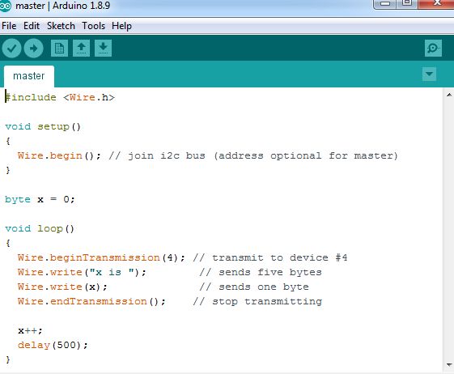Minimize the Arduino window
This screenshot has height=374, width=454.
pyautogui.click(x=384, y=4)
